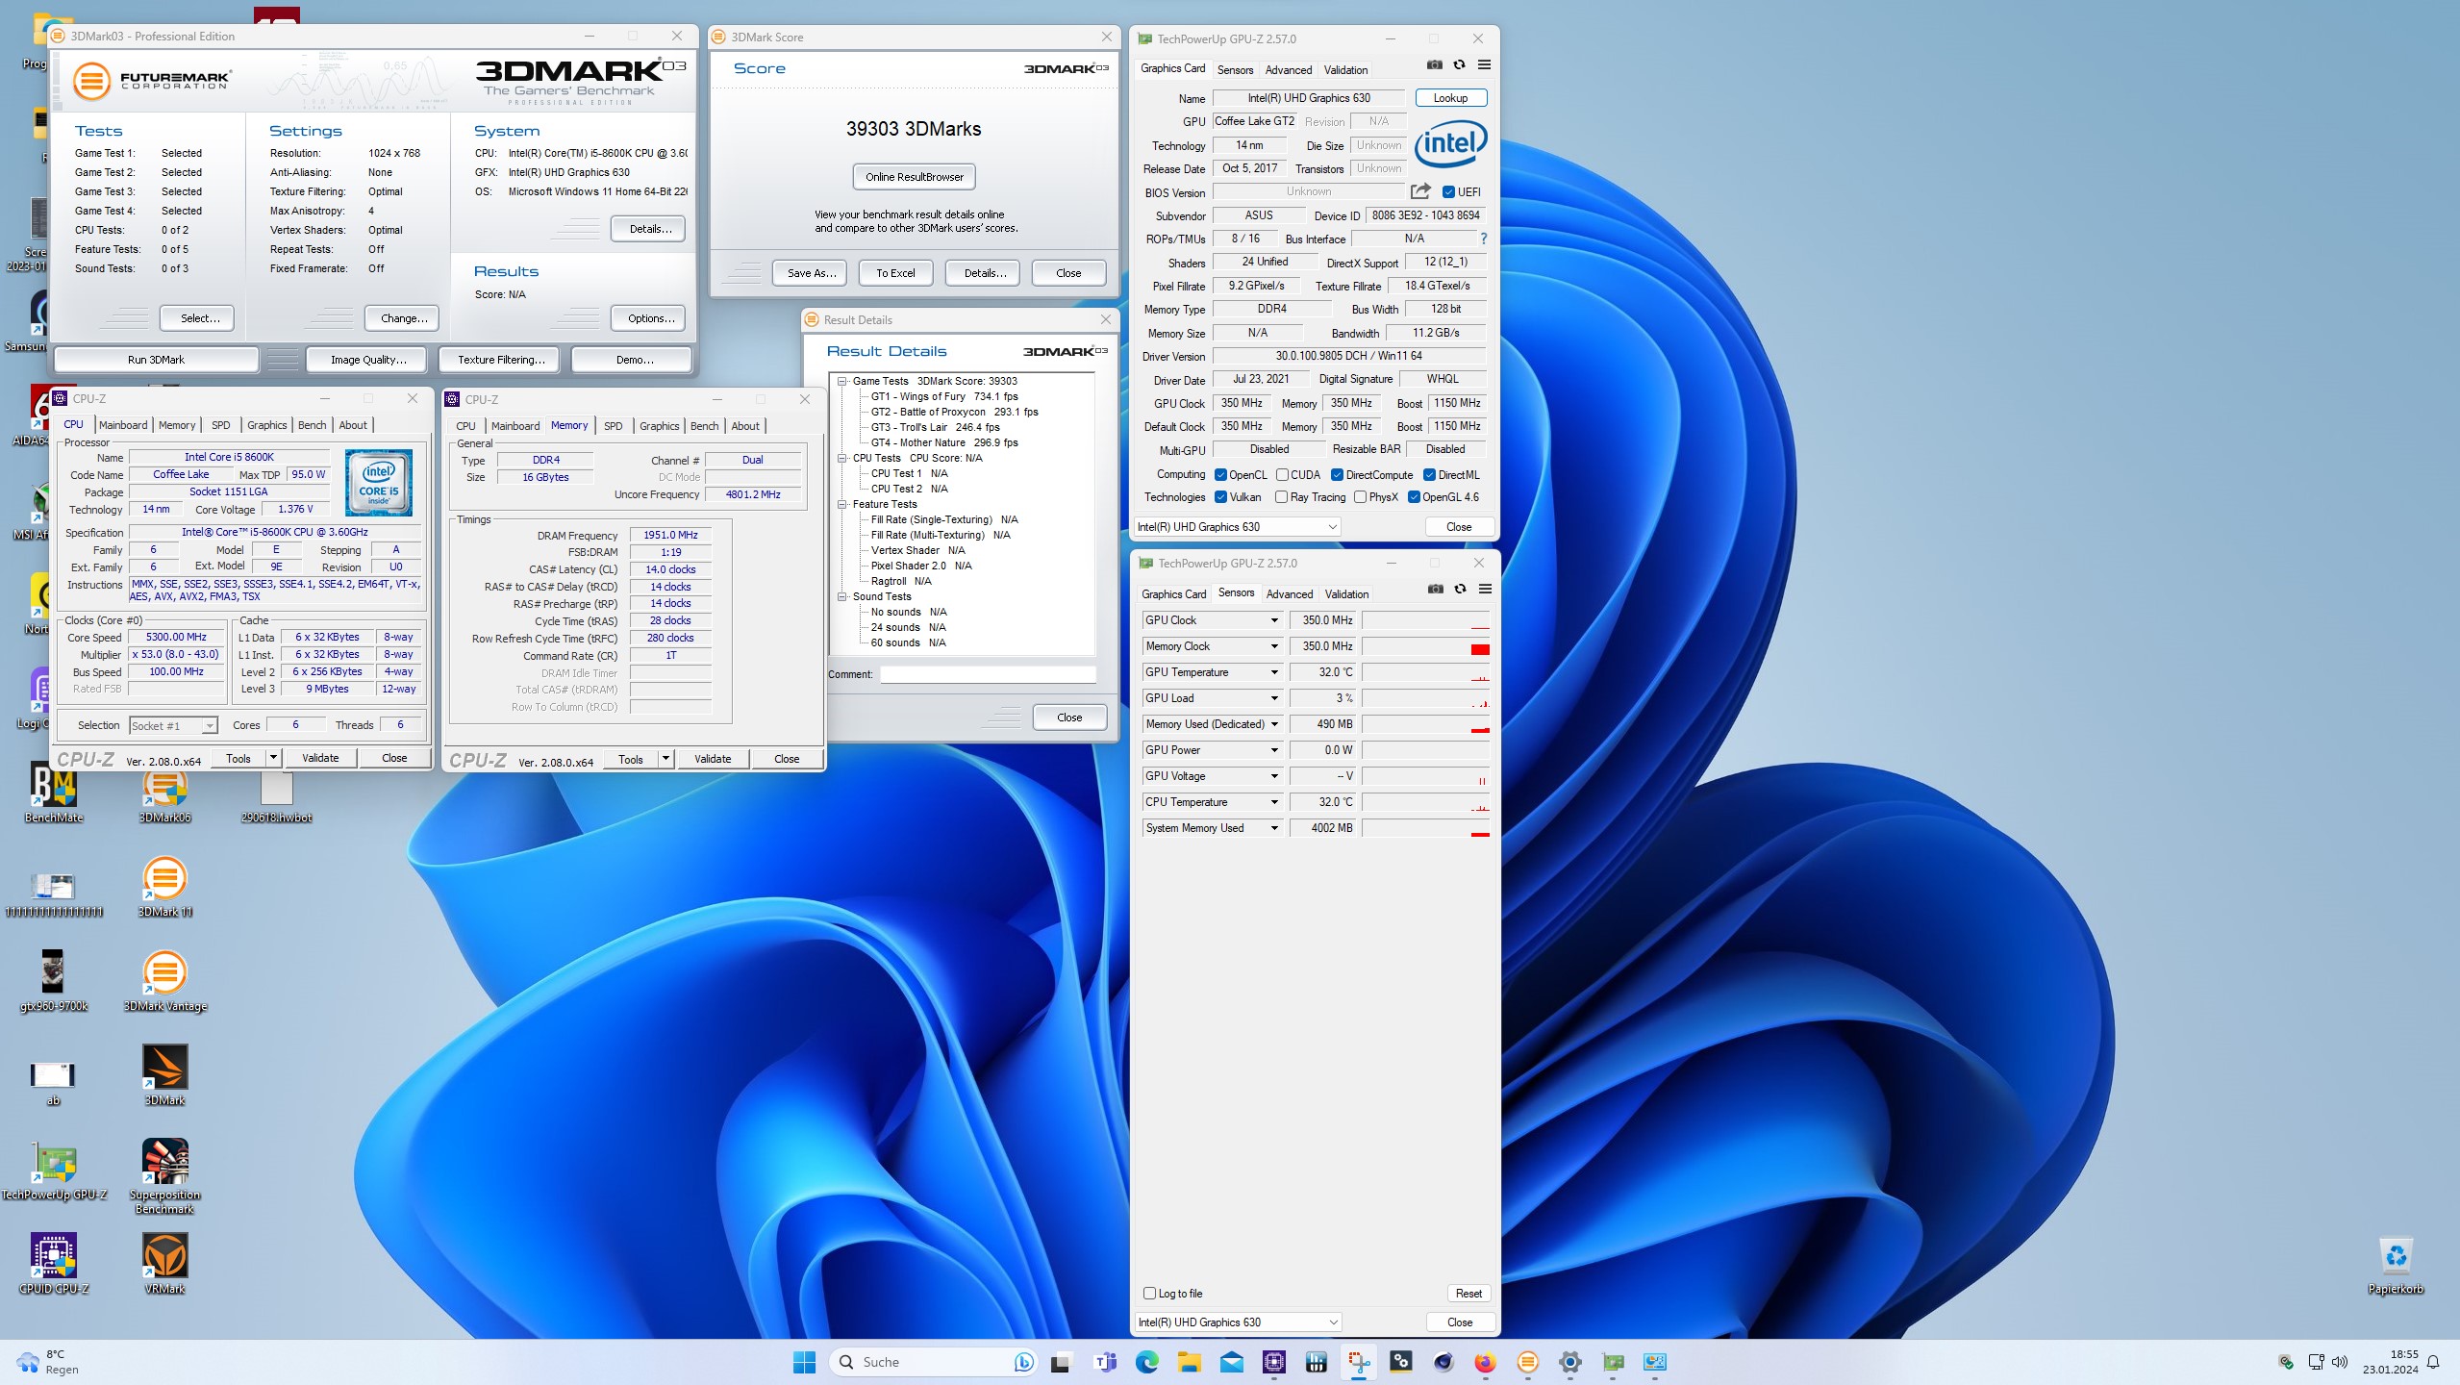Open Memory Clock sensor dropdown arrow

click(x=1274, y=646)
